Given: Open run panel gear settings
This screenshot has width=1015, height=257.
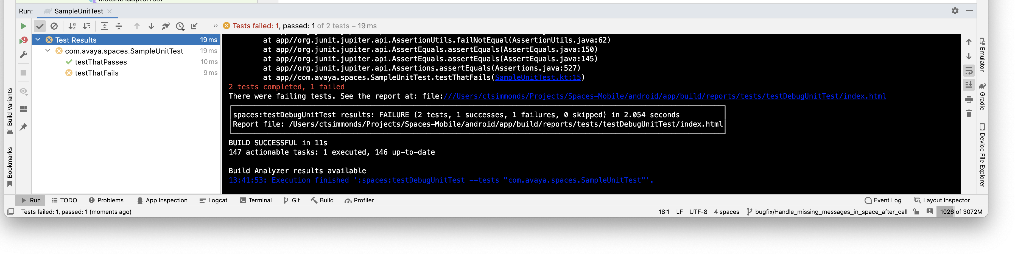Looking at the screenshot, I should [x=955, y=11].
